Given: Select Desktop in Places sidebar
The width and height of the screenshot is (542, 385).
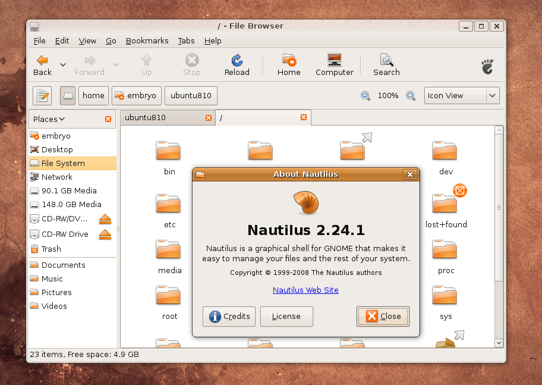Looking at the screenshot, I should click(x=73, y=149).
